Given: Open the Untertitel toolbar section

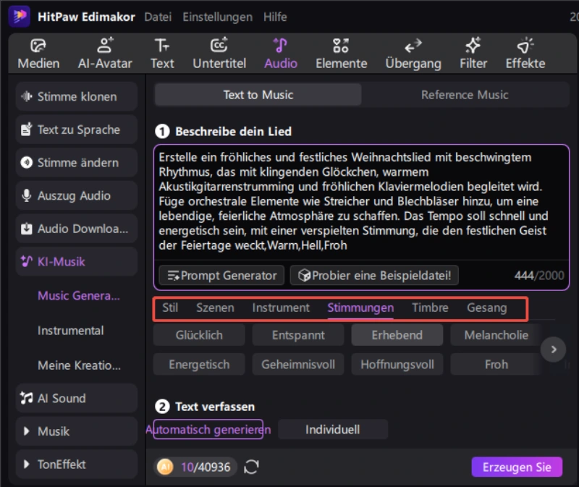Looking at the screenshot, I should pyautogui.click(x=219, y=54).
